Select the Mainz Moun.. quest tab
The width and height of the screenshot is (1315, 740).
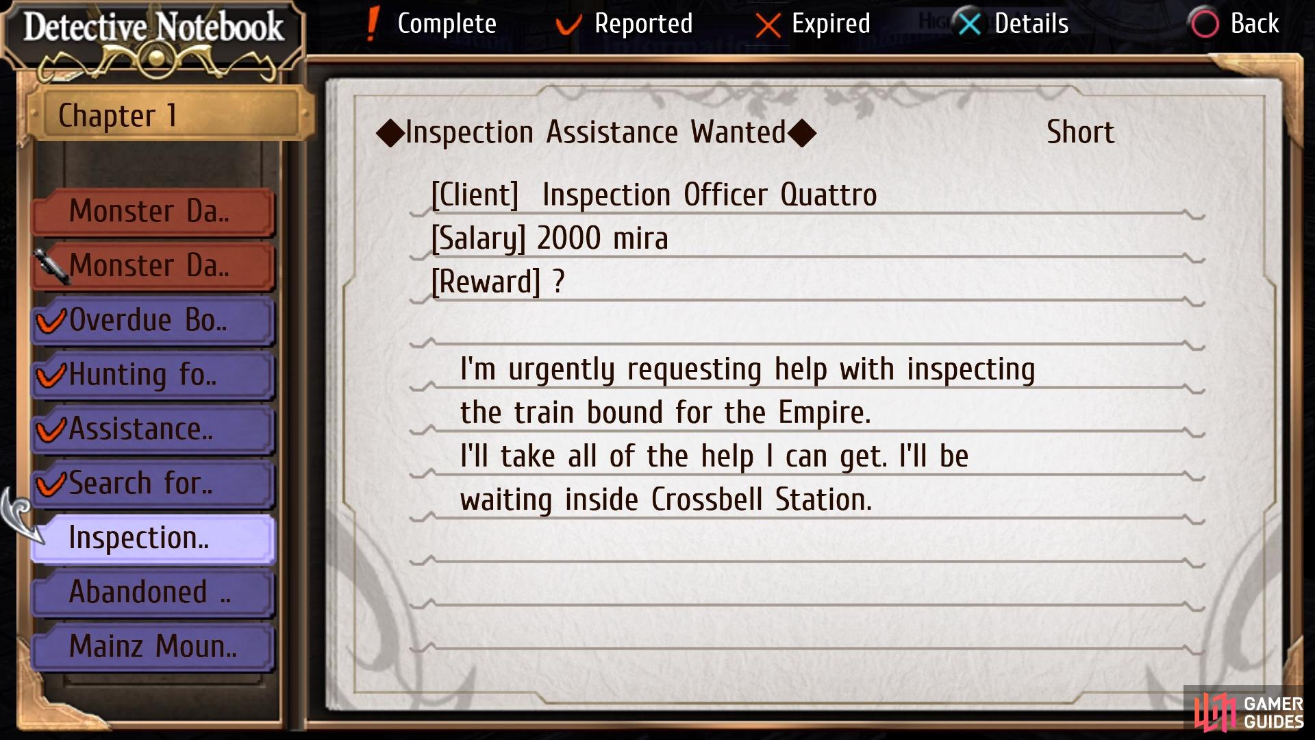click(153, 646)
